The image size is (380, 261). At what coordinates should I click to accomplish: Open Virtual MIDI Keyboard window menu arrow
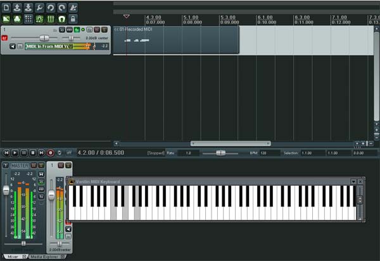(353, 181)
